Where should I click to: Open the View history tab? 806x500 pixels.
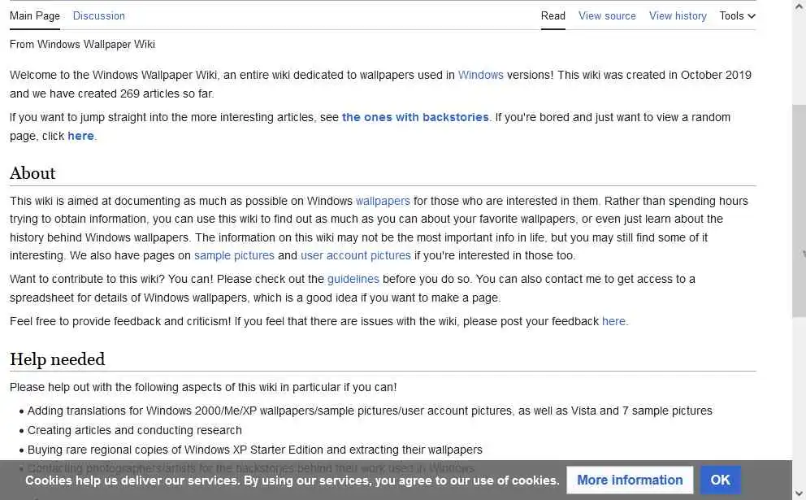678,15
